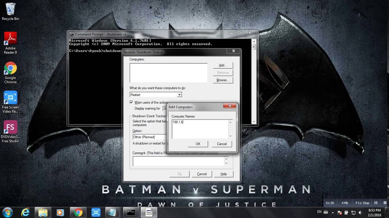Click the Help button
Image resolution: width=389 pixels, height=218 pixels.
pyautogui.click(x=224, y=174)
